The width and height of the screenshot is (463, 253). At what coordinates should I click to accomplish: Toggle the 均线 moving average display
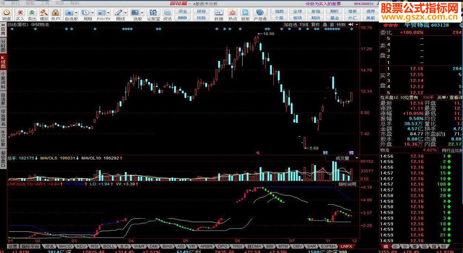tap(304, 24)
